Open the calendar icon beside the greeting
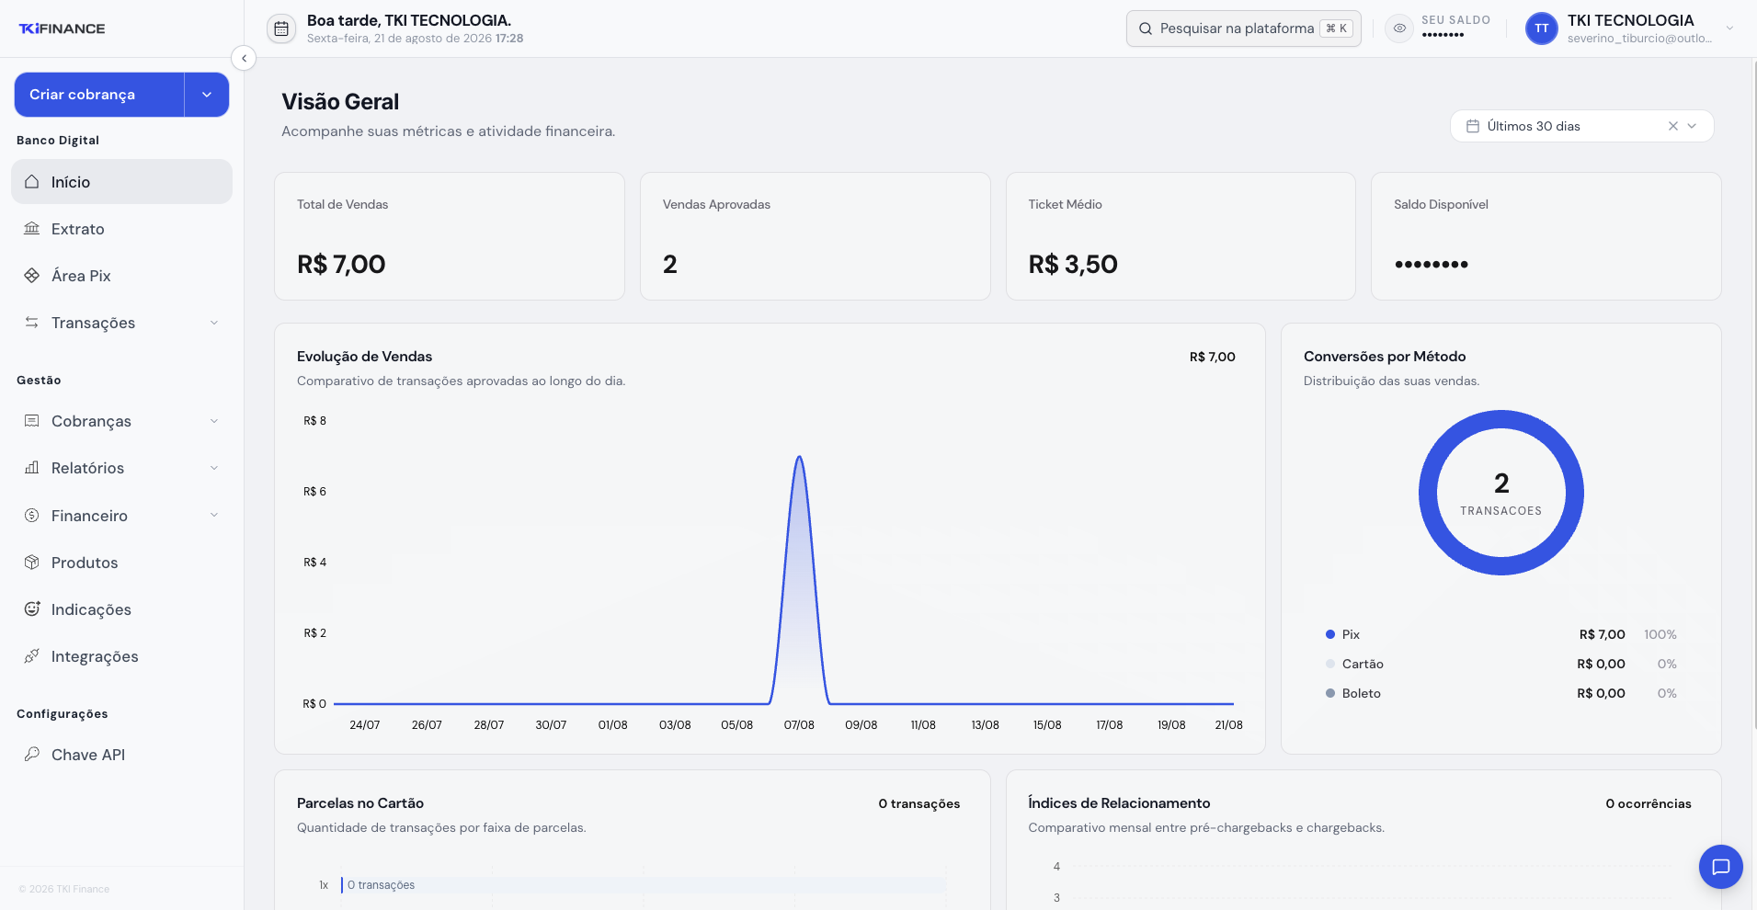 click(x=281, y=28)
